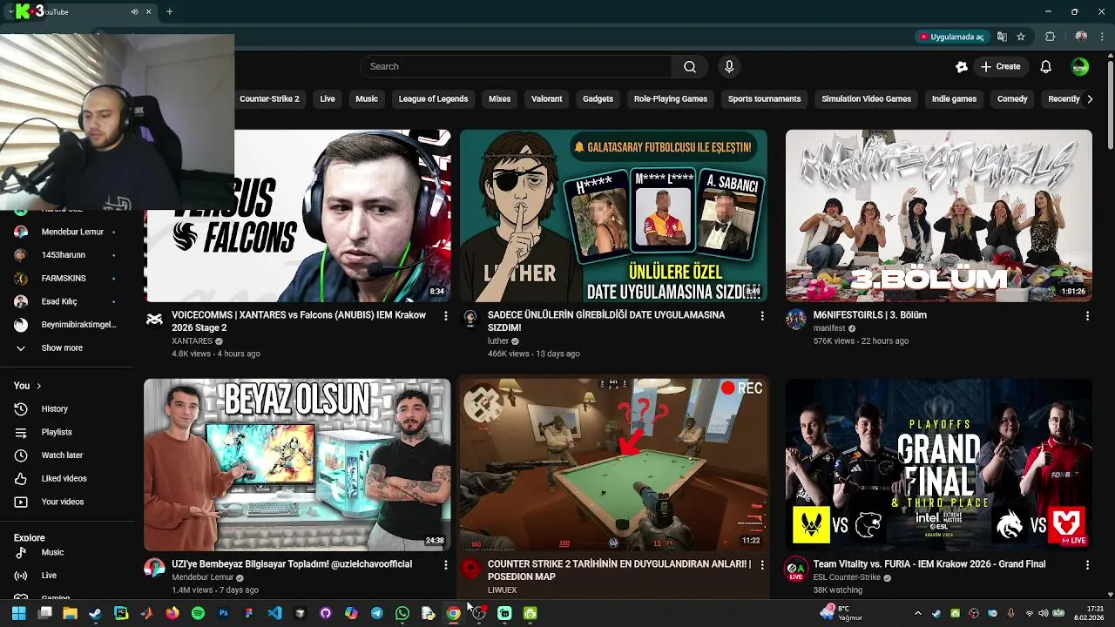Select the Sports tournaments chip

coord(764,99)
